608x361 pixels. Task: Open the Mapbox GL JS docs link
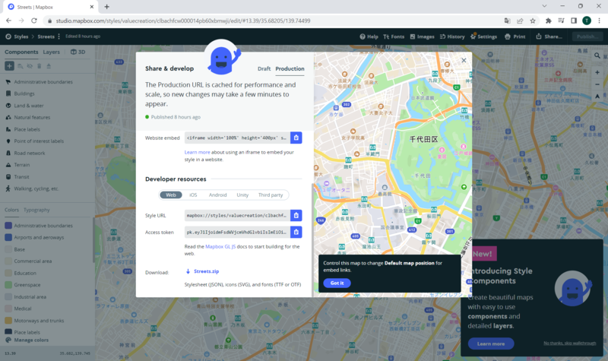[x=220, y=246]
